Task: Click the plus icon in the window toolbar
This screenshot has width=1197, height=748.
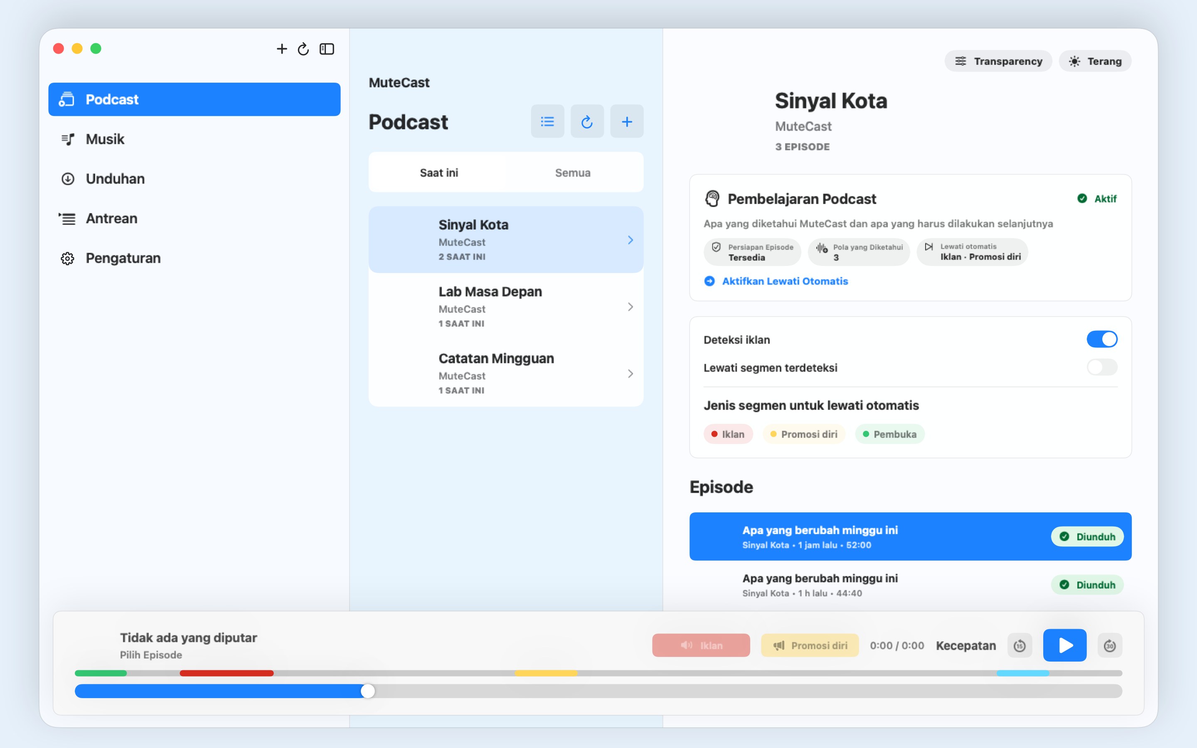Action: point(281,49)
